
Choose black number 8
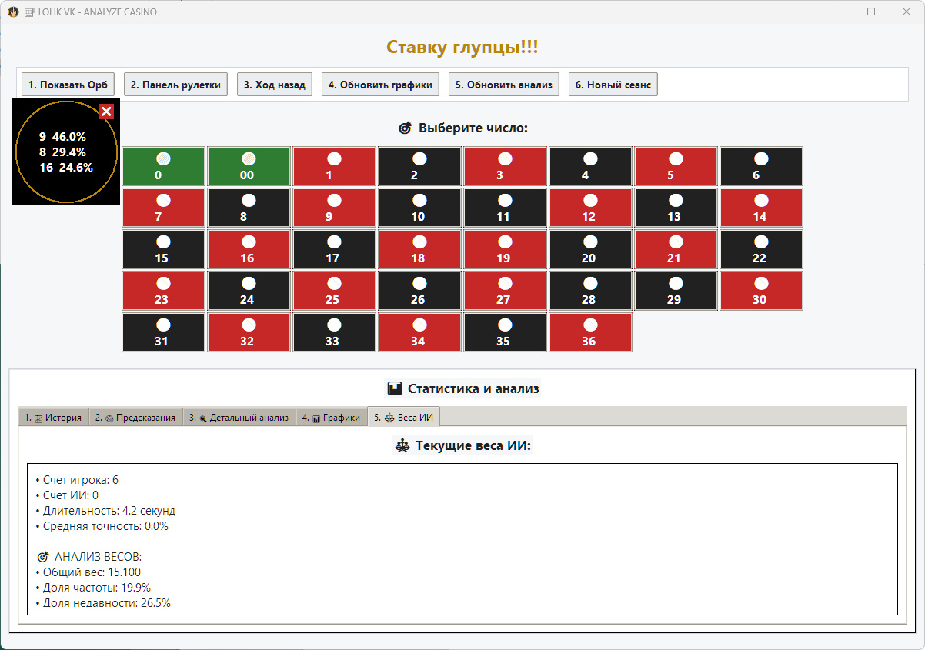point(249,208)
